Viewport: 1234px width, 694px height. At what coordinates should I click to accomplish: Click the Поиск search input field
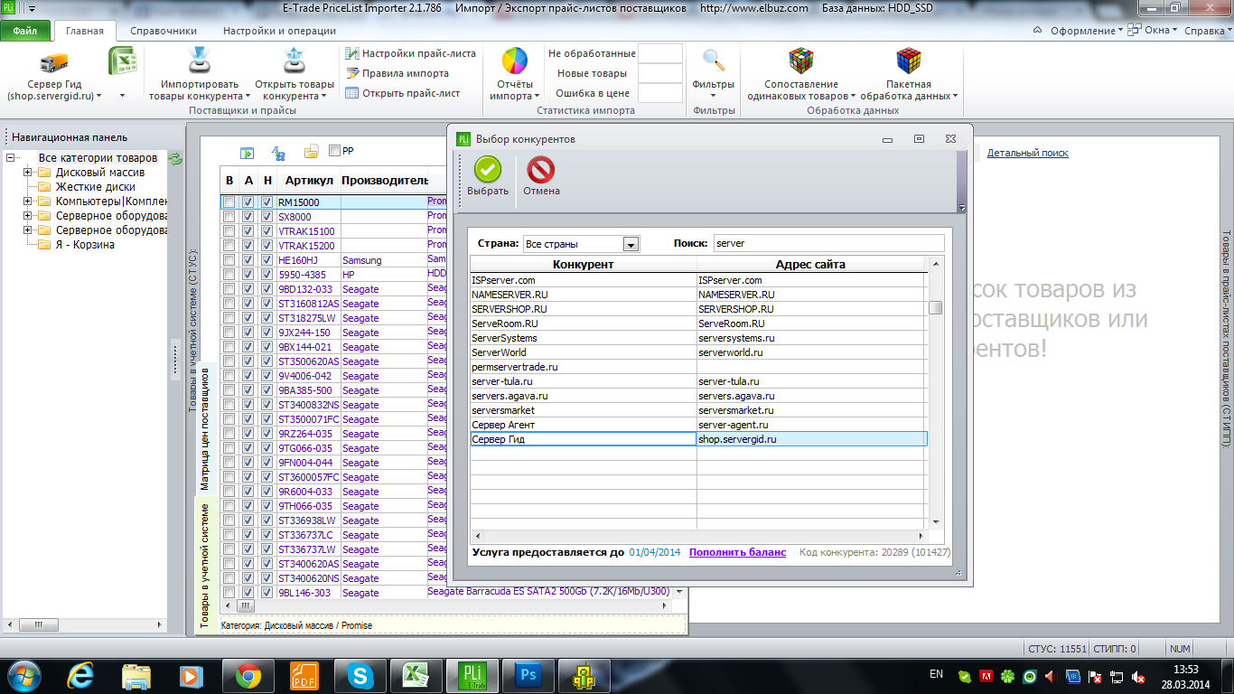(x=828, y=243)
